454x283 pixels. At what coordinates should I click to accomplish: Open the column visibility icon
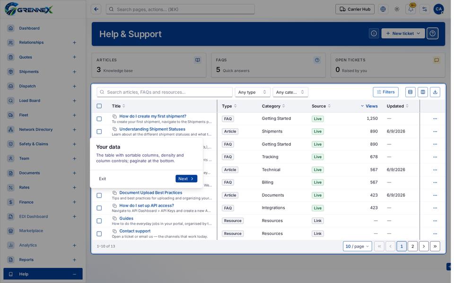point(423,92)
